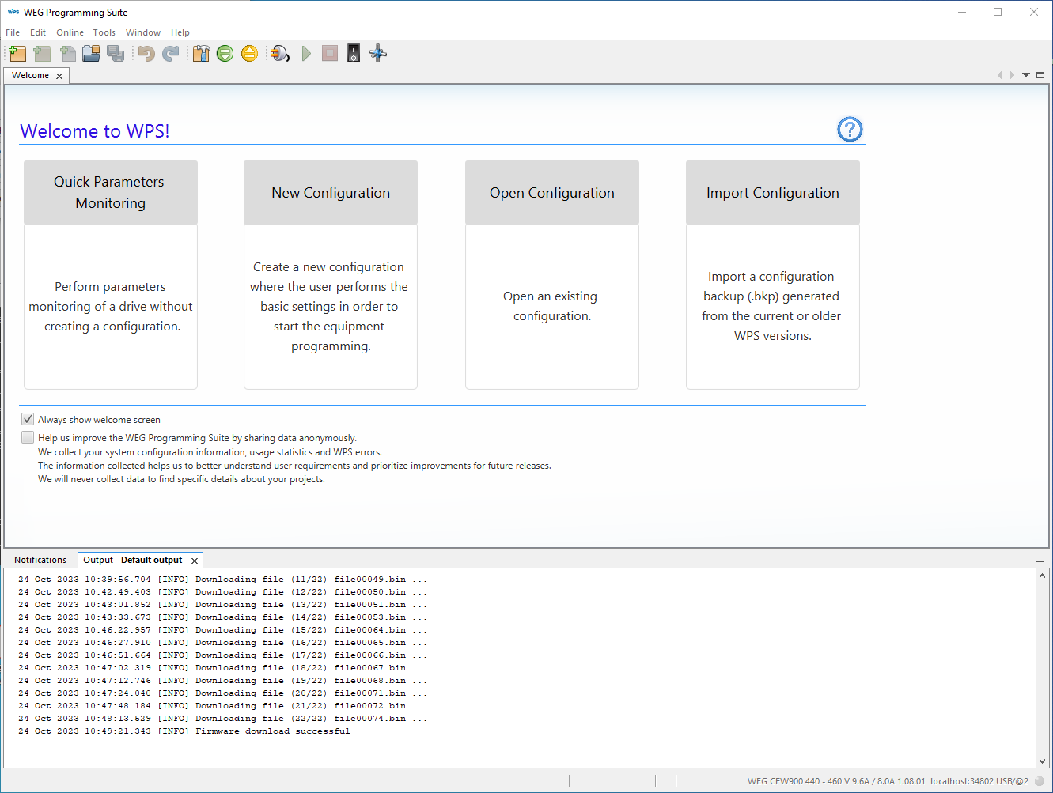Image resolution: width=1053 pixels, height=793 pixels.
Task: Click the output panel vertical scrollbar
Action: click(1042, 667)
